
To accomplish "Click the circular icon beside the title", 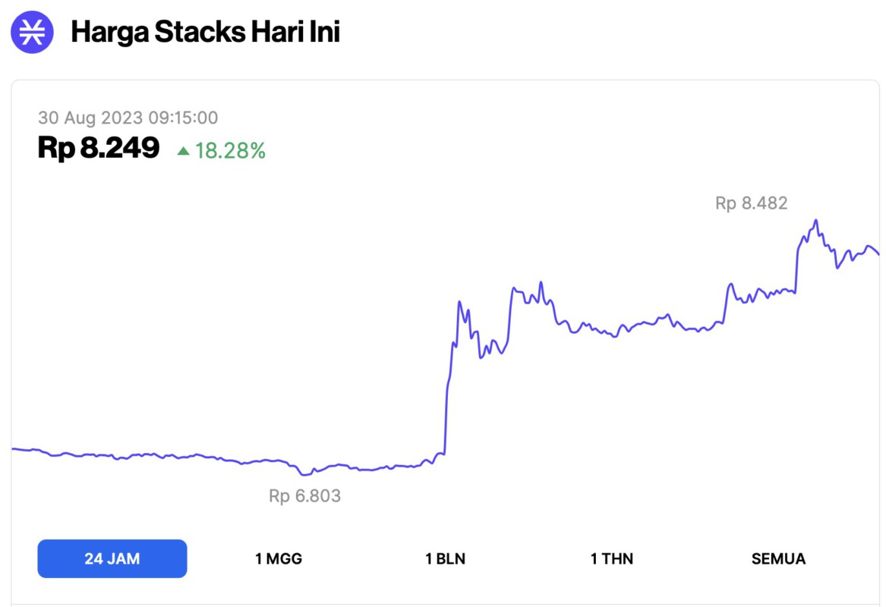I will pos(33,31).
